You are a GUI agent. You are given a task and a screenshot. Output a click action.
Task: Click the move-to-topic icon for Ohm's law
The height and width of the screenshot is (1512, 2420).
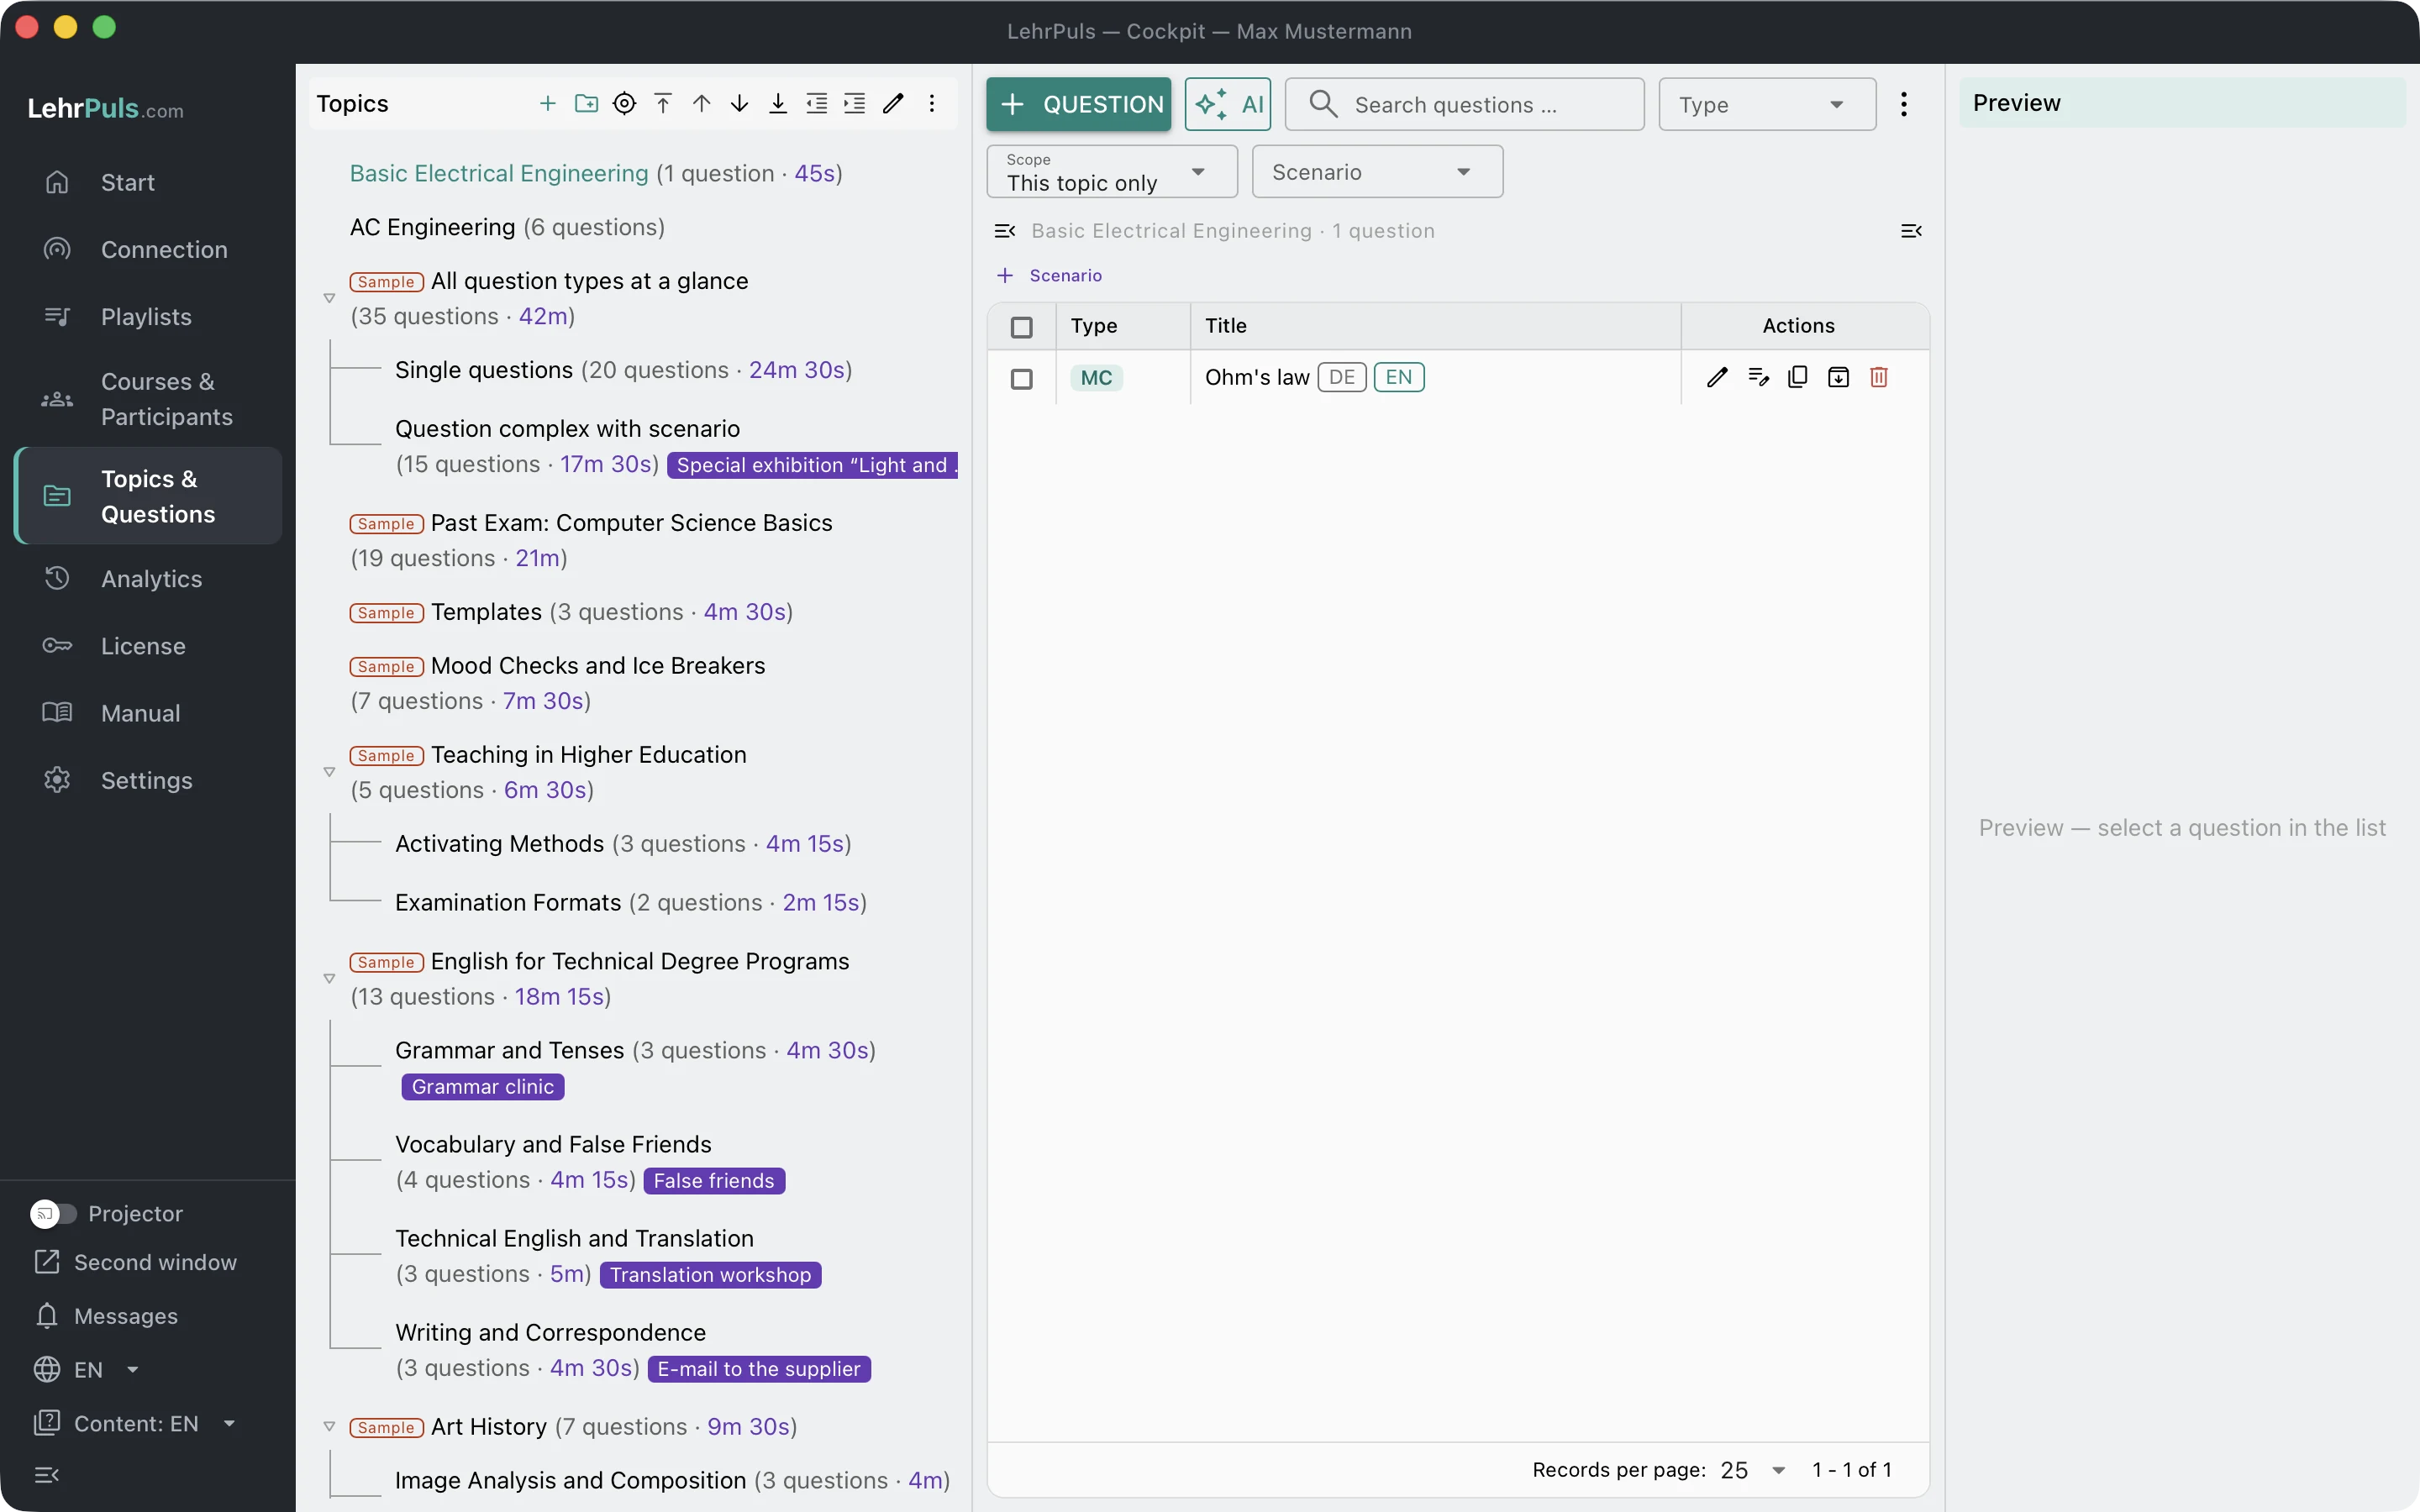pyautogui.click(x=1838, y=377)
